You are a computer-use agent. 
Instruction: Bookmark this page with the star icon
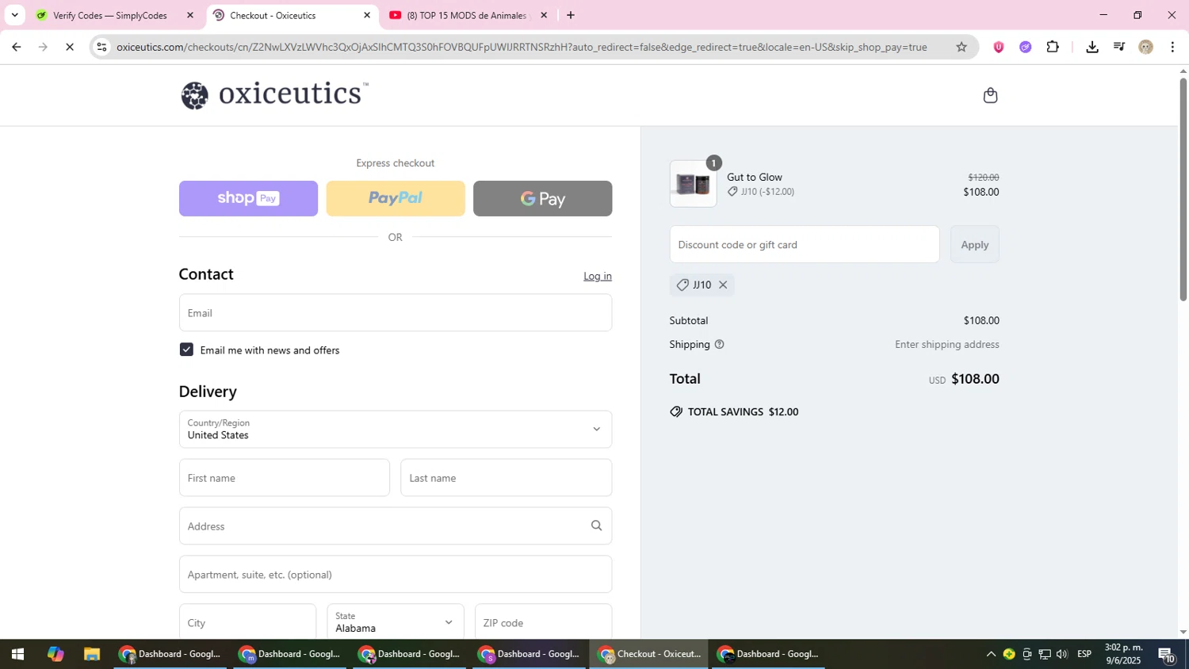[x=962, y=47]
